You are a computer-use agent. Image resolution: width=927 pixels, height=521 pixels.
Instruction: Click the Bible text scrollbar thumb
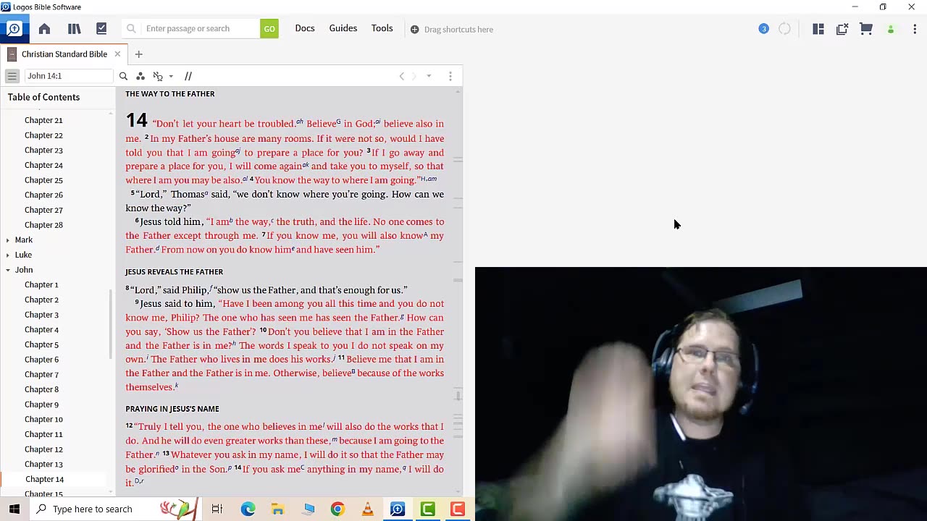pos(458,396)
